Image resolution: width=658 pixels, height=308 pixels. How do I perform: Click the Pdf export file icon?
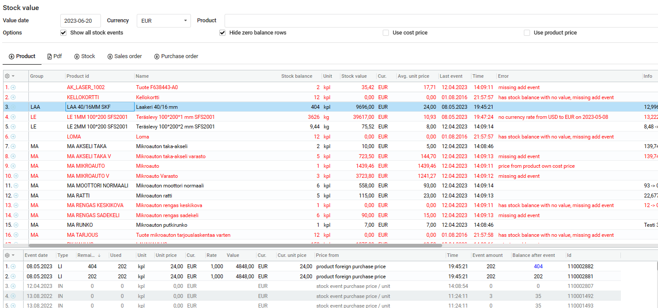coord(49,56)
